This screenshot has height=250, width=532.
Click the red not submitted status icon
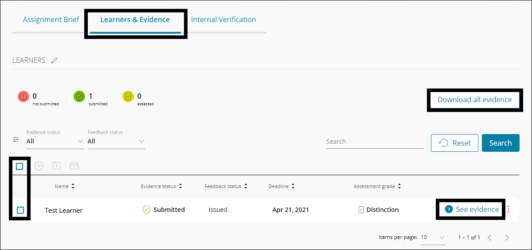click(23, 96)
